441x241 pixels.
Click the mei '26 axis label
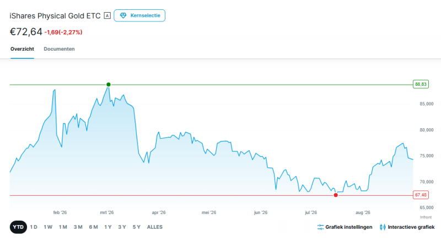[x=209, y=212]
